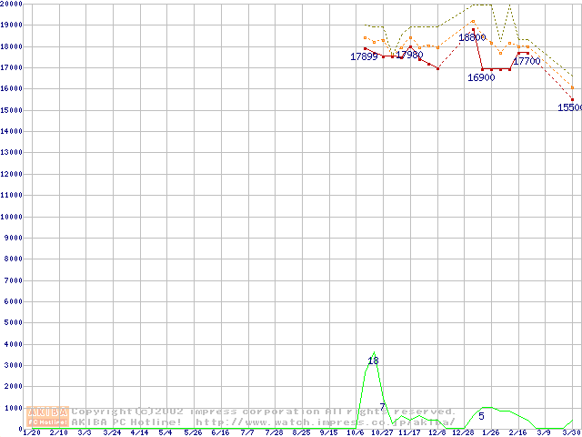This screenshot has width=582, height=437.
Task: Select the 17700 price data label
Action: pos(527,61)
